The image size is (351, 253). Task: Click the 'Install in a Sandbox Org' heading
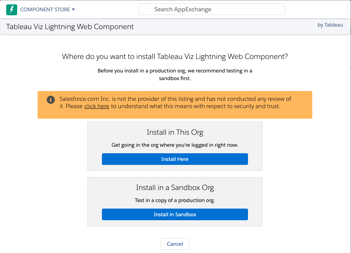click(175, 188)
